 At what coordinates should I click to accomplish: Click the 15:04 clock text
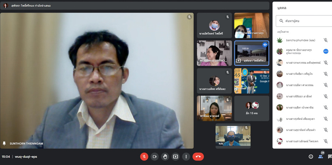(6, 157)
